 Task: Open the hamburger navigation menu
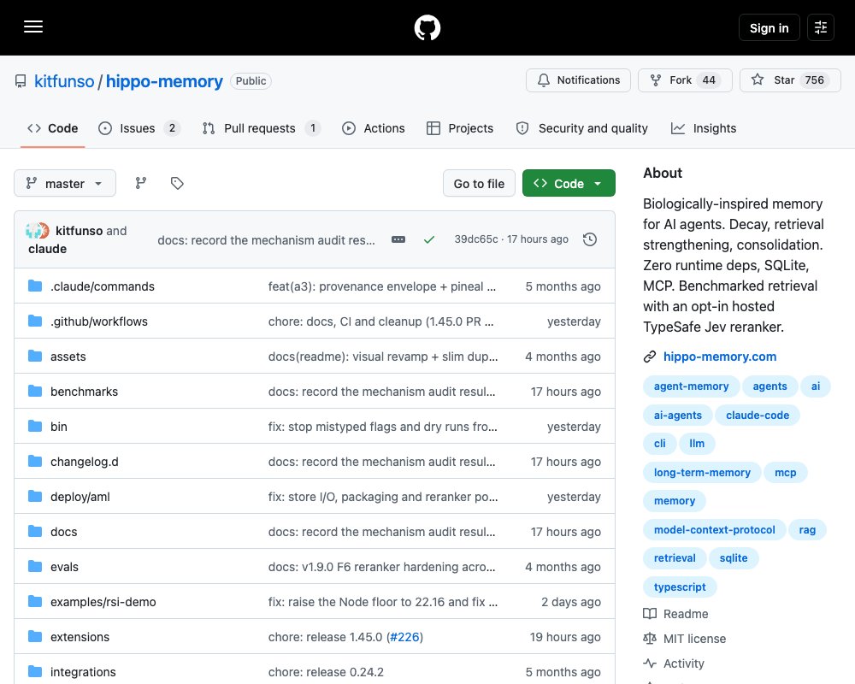pyautogui.click(x=33, y=27)
